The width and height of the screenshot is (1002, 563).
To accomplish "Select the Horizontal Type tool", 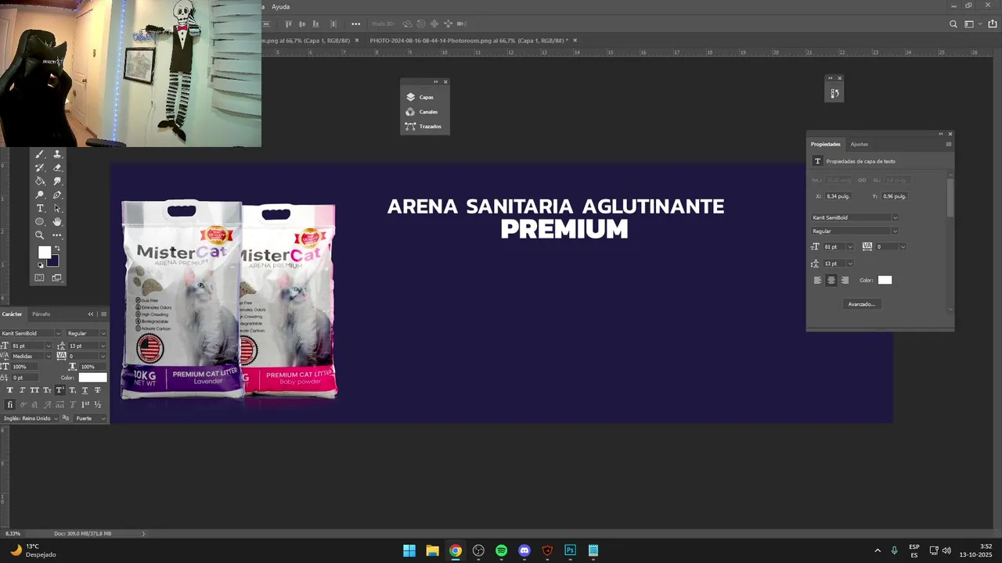I will 40,208.
